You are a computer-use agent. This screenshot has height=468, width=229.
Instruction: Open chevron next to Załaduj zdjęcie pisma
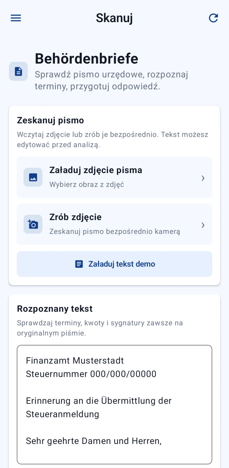203,178
